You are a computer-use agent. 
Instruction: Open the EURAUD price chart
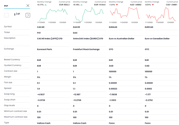(125, 15)
